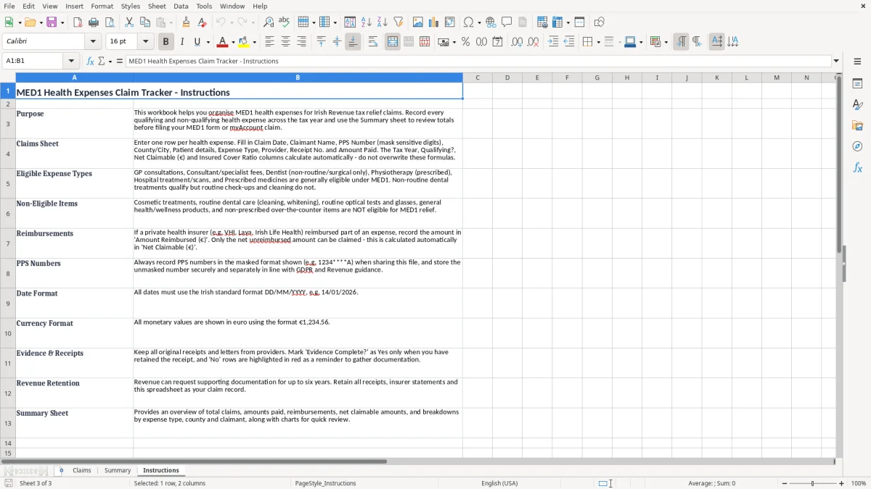Toggle Bold formatting
The image size is (871, 489).
tap(165, 42)
